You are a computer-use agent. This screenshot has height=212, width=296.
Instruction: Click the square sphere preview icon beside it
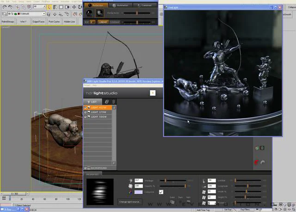[99, 13]
